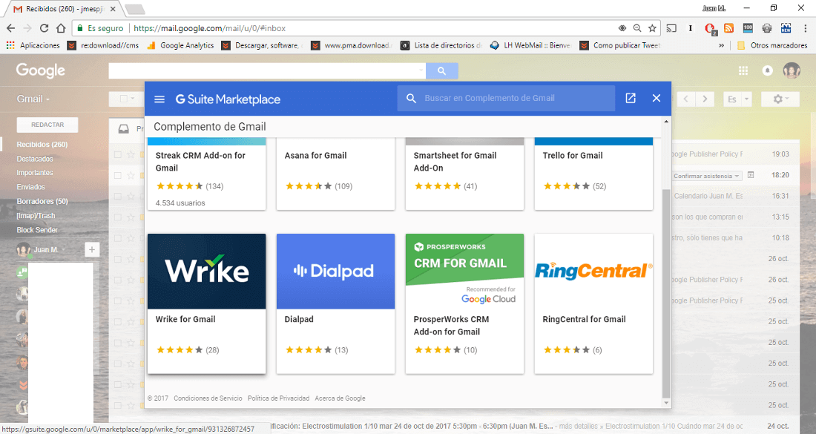Open the Recibidos (260) folder
The image size is (816, 434).
pyautogui.click(x=42, y=145)
